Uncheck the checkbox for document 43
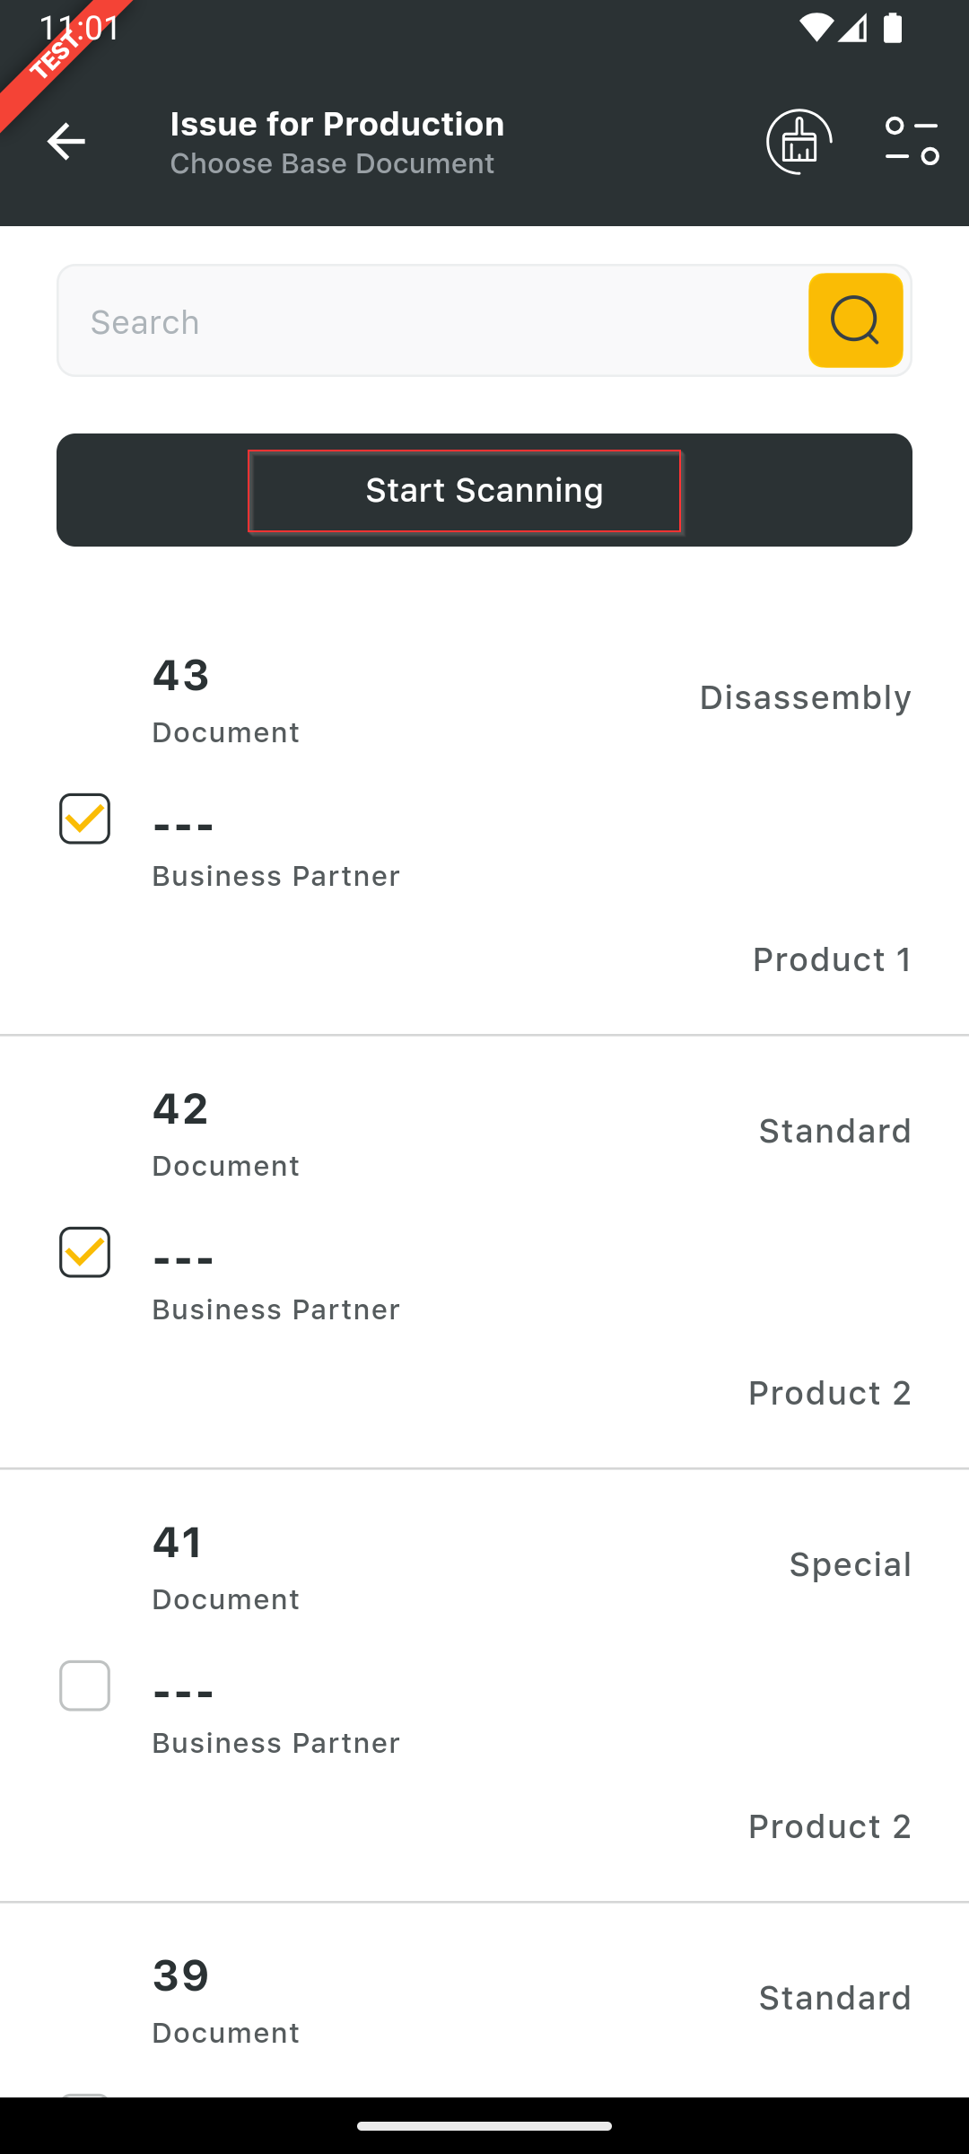Viewport: 969px width, 2154px height. 85,819
